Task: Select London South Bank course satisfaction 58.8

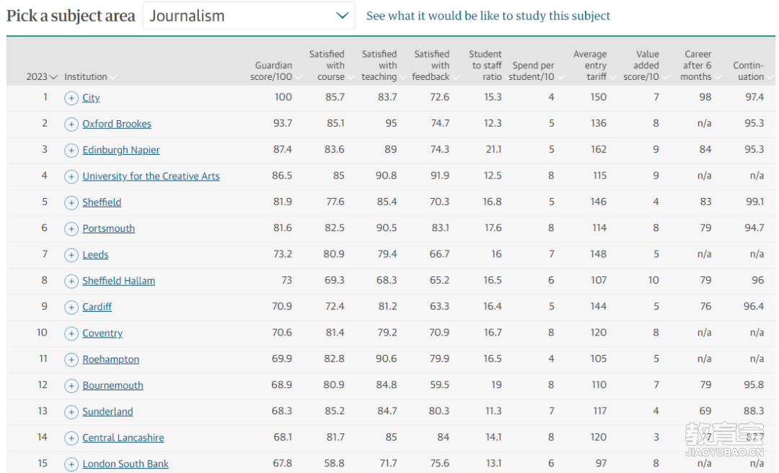Action: (334, 463)
